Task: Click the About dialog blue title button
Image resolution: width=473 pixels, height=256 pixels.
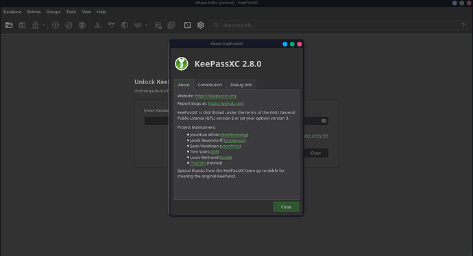Action: point(284,44)
